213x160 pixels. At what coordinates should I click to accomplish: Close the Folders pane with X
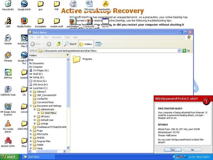point(68,55)
